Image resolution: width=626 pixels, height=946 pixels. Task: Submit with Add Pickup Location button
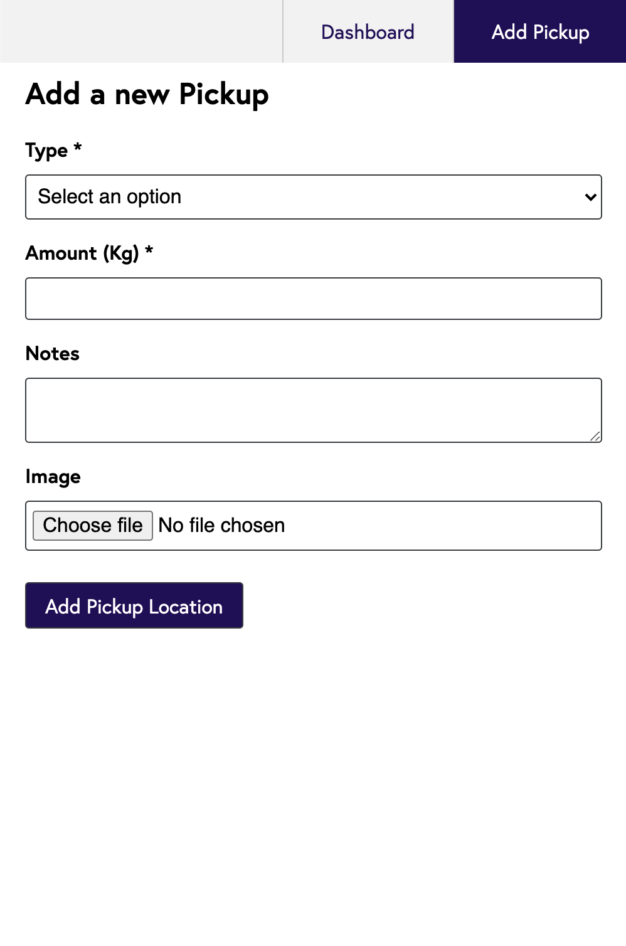[x=134, y=605]
